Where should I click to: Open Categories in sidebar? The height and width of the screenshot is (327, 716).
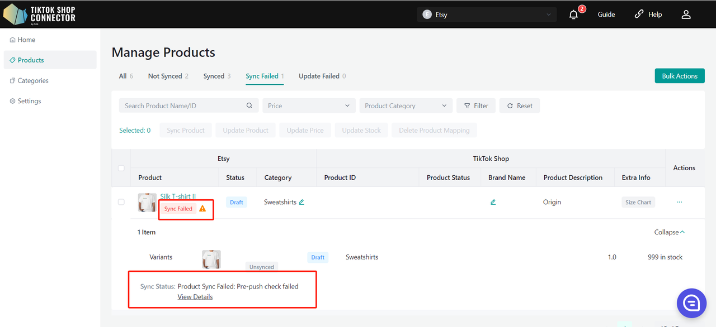50,80
